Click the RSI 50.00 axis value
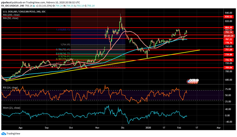 click(x=228, y=95)
